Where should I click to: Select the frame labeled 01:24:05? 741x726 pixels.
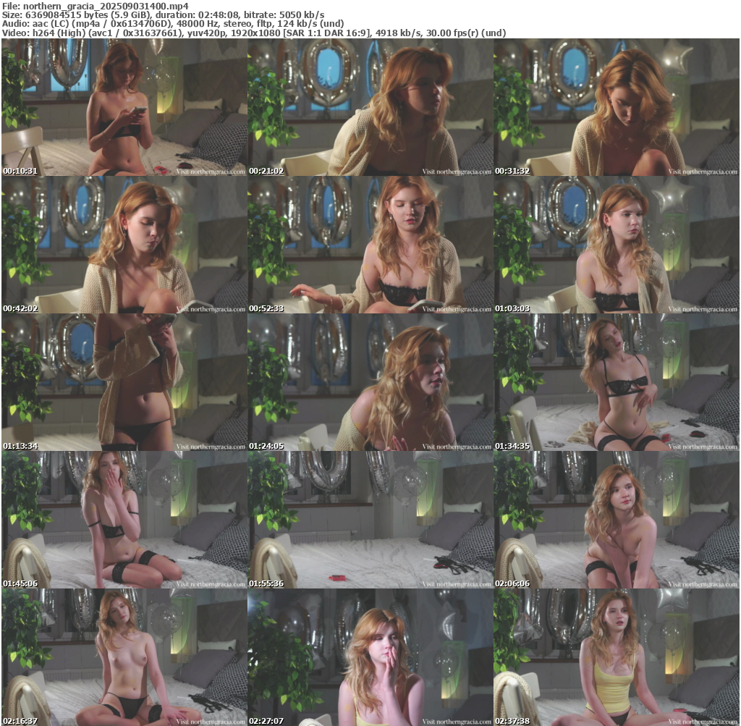[370, 382]
